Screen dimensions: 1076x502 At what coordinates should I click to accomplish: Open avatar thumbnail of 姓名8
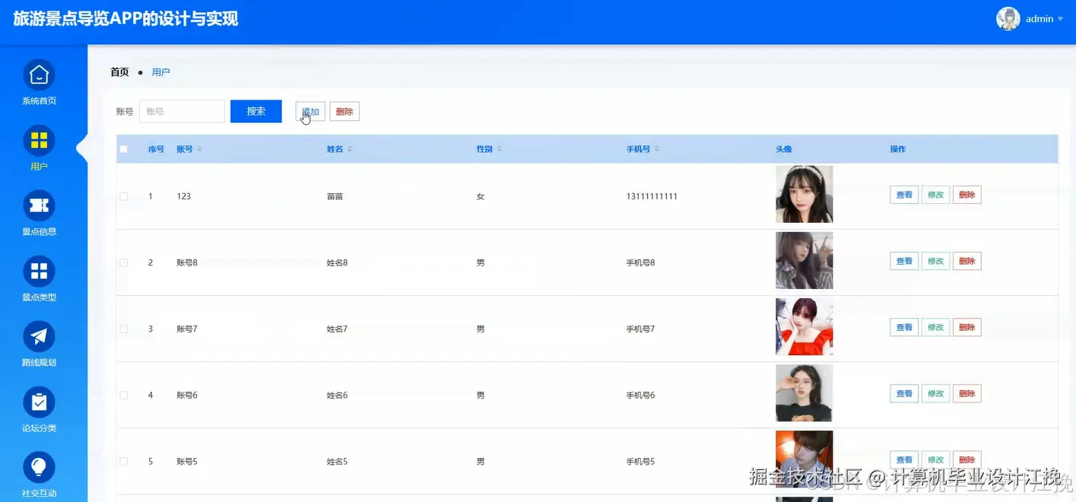pyautogui.click(x=804, y=260)
